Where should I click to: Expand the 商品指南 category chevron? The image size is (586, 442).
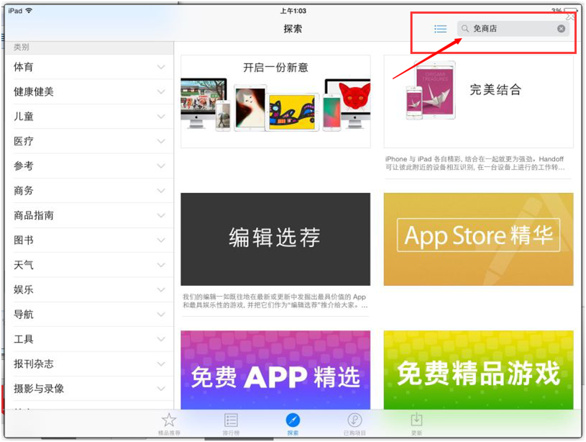click(x=161, y=215)
